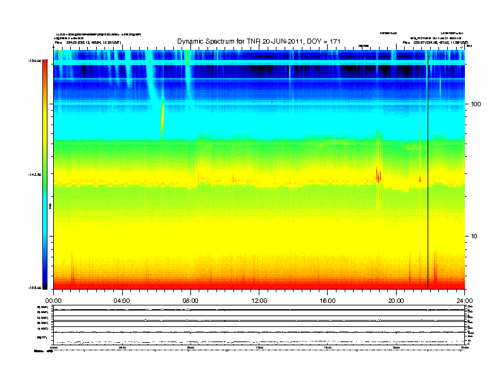Click the 00:00 time axis label
Viewport: 501px width, 387px height.
pyautogui.click(x=53, y=301)
